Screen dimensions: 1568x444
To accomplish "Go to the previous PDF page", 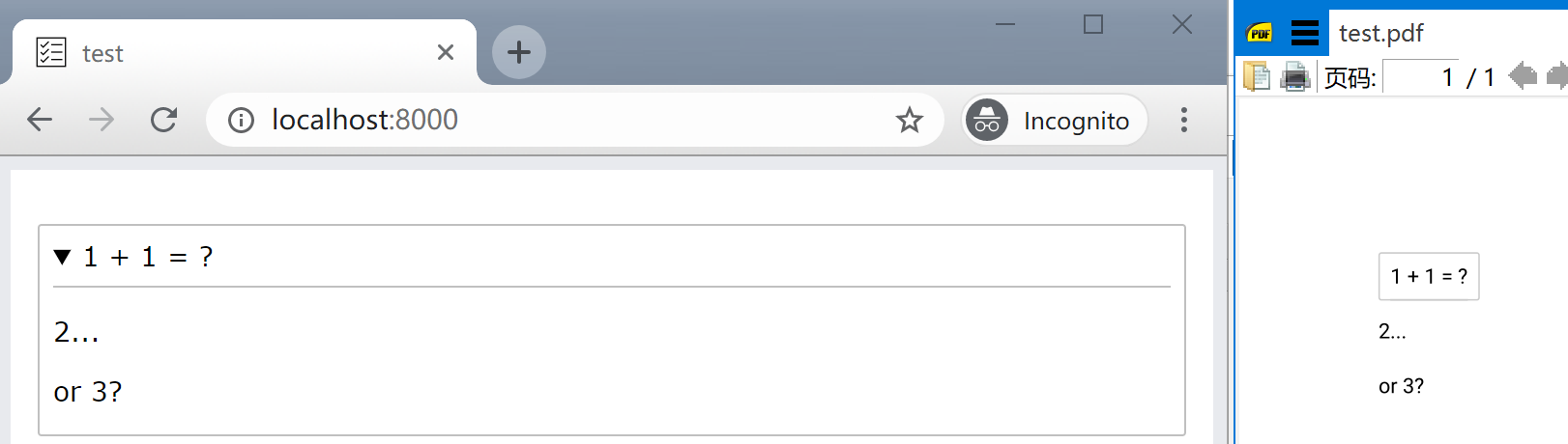I will pyautogui.click(x=1522, y=75).
